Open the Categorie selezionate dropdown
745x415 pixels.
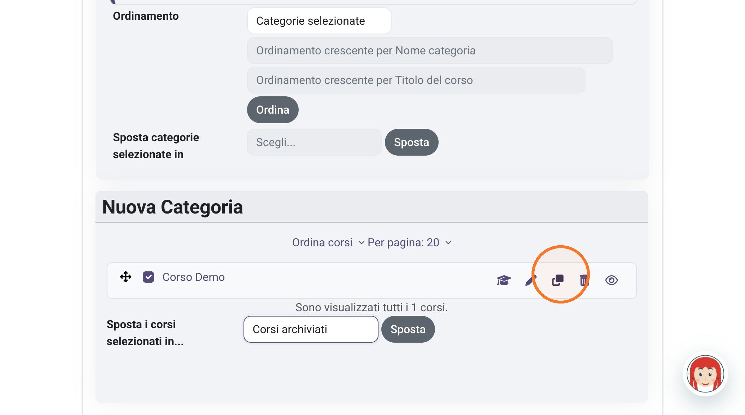click(319, 21)
